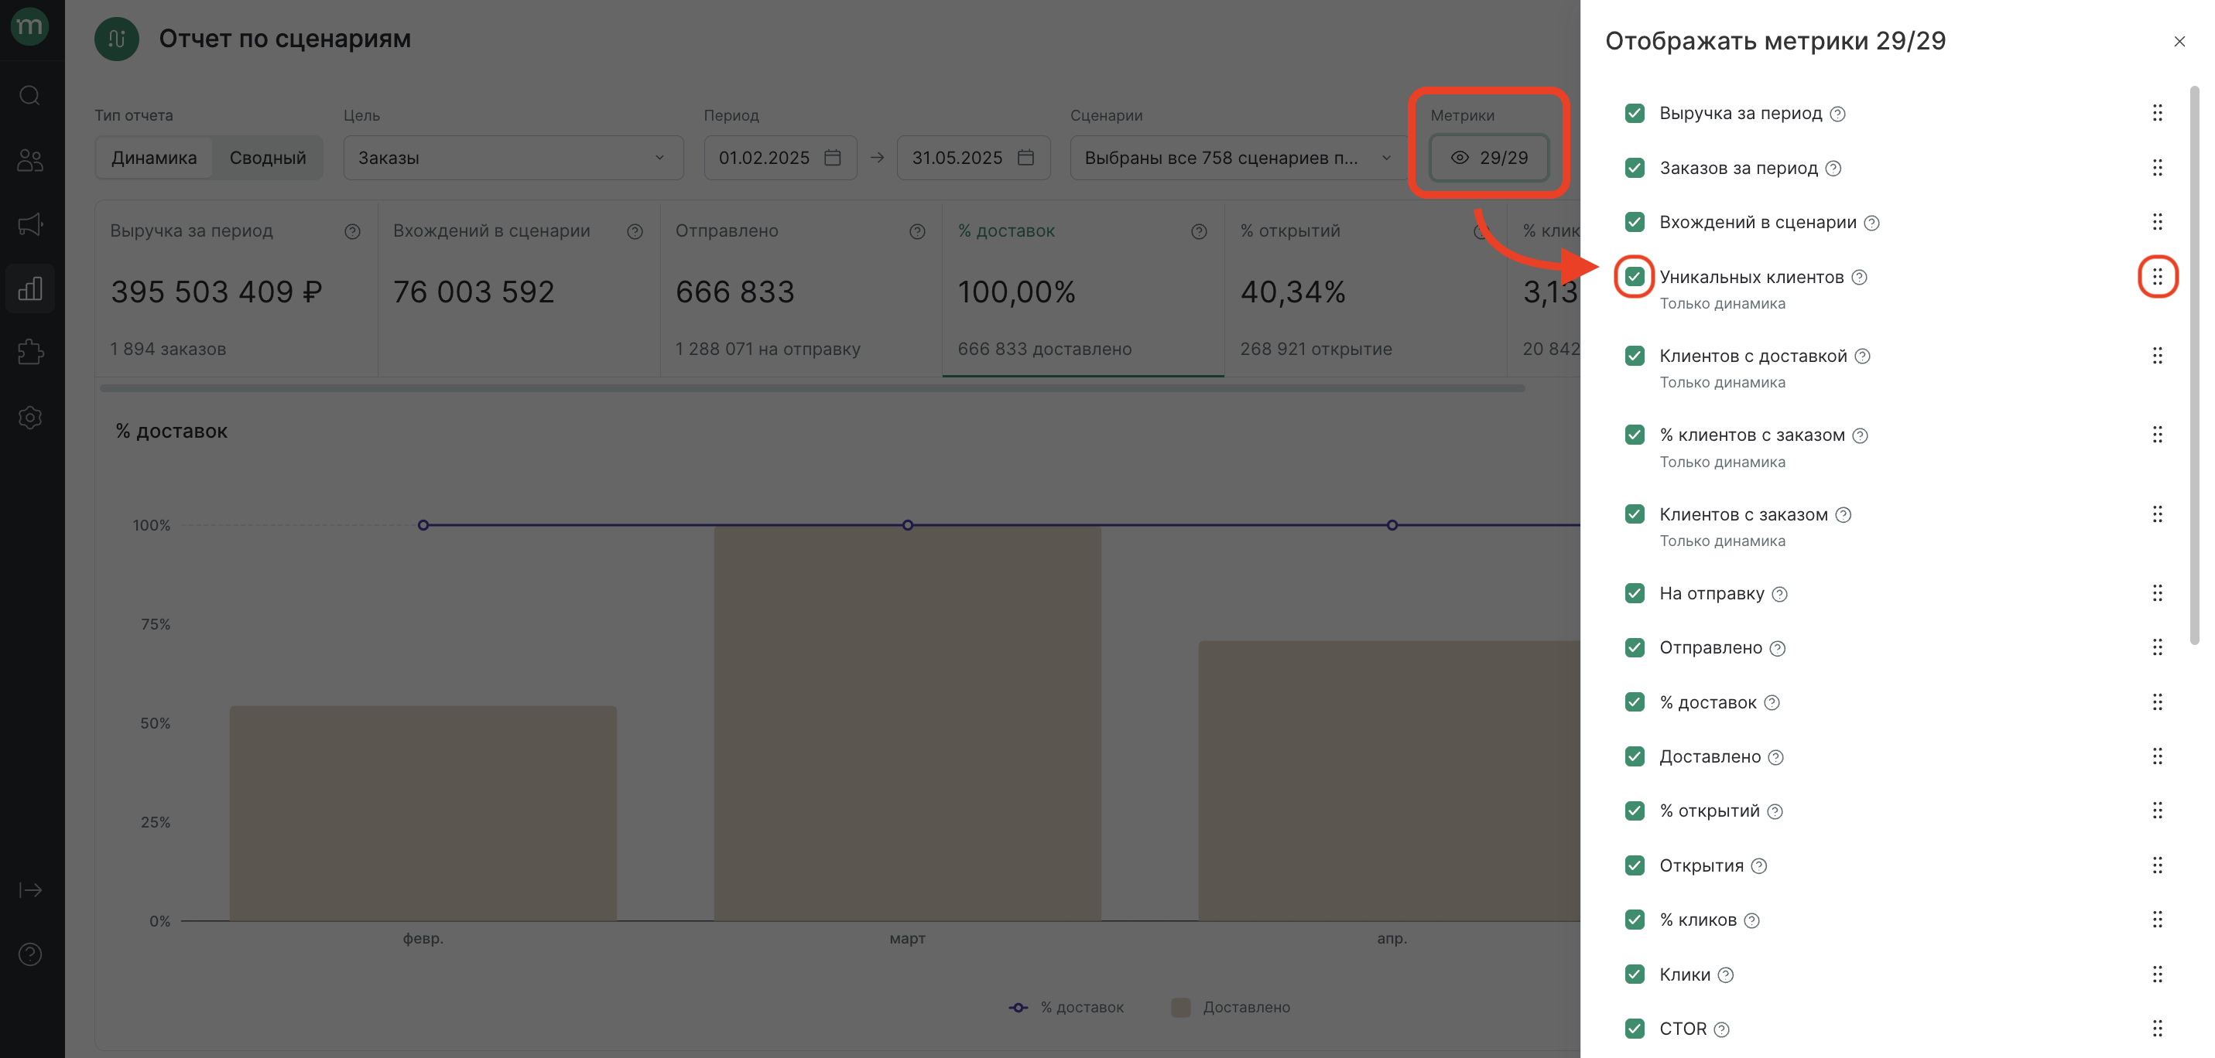Select the Отправлено metric card
The width and height of the screenshot is (2215, 1058).
tap(800, 288)
